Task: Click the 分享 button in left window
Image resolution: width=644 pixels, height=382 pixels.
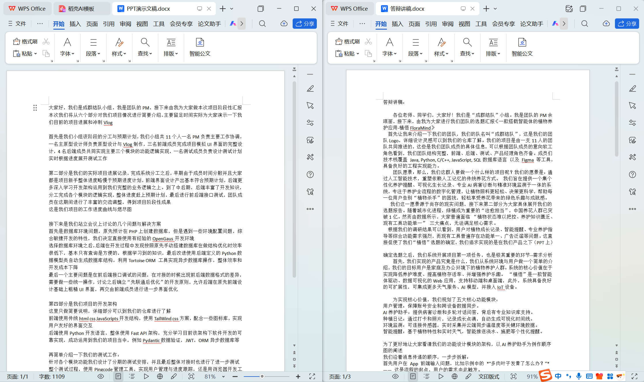Action: (x=305, y=24)
